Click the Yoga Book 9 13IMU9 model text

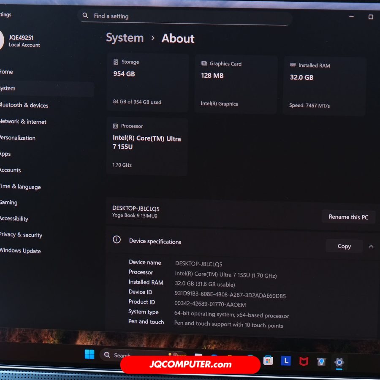pos(135,215)
